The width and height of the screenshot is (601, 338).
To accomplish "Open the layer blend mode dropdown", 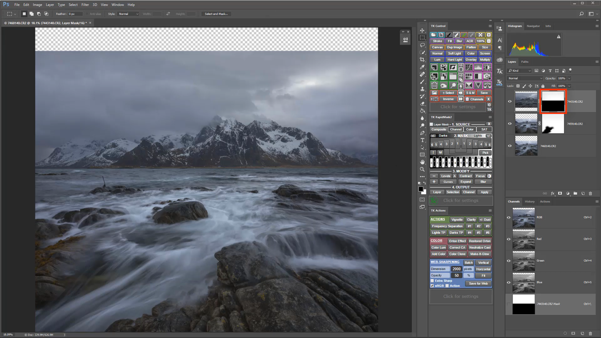I will (x=525, y=78).
